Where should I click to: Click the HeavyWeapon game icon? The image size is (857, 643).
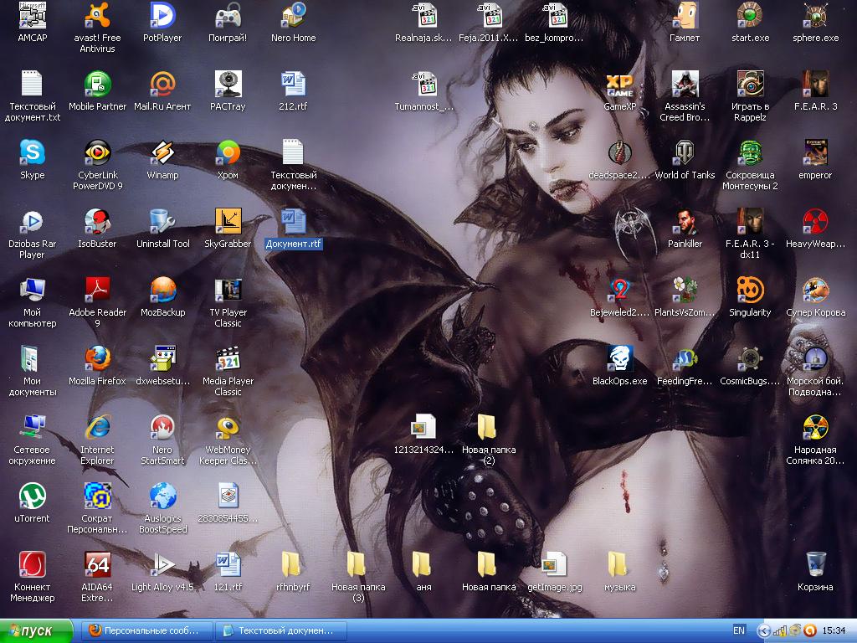pos(815,221)
